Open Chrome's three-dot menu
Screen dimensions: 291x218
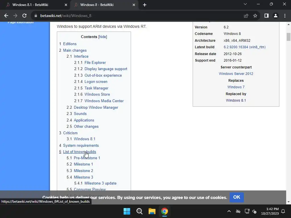[x=285, y=16]
